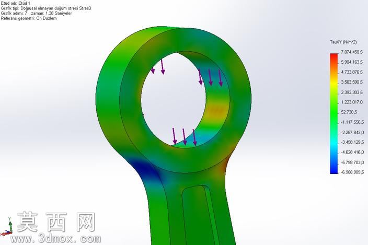Click legend value 3.563.590,5
This screenshot has width=368, height=245.
coord(352,82)
